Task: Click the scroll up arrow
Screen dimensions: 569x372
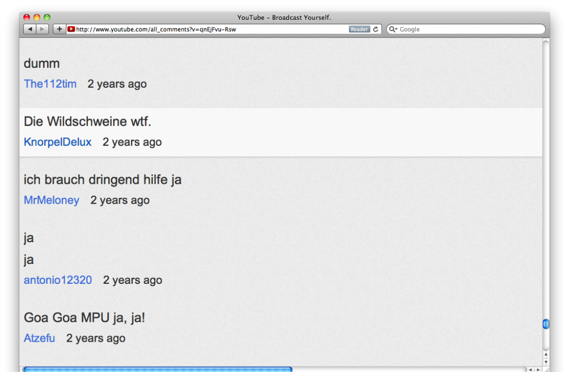Action: tap(546, 354)
